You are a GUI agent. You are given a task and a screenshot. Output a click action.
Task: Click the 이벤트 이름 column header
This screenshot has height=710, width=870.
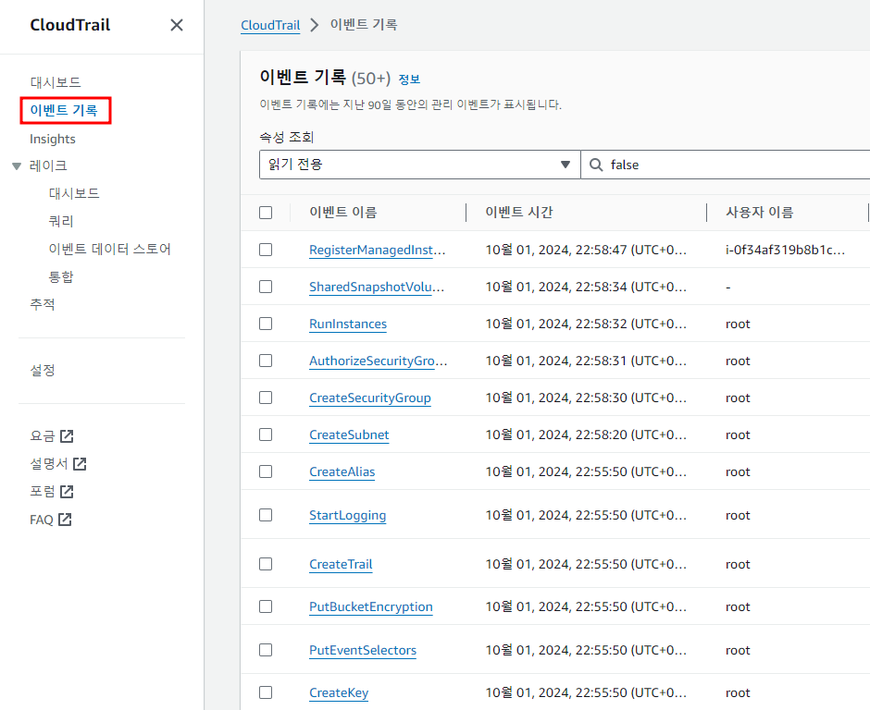342,213
